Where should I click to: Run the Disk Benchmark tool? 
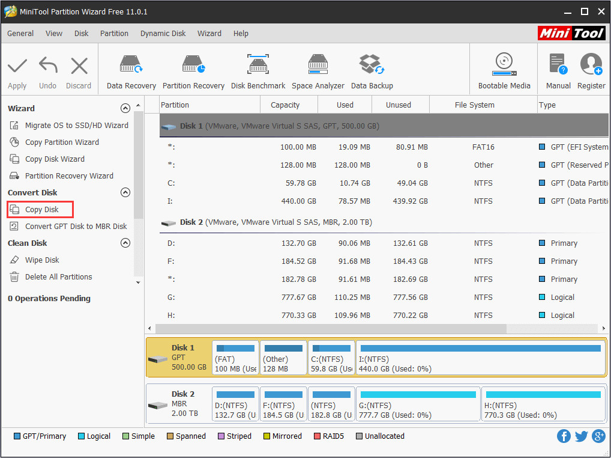click(x=258, y=69)
